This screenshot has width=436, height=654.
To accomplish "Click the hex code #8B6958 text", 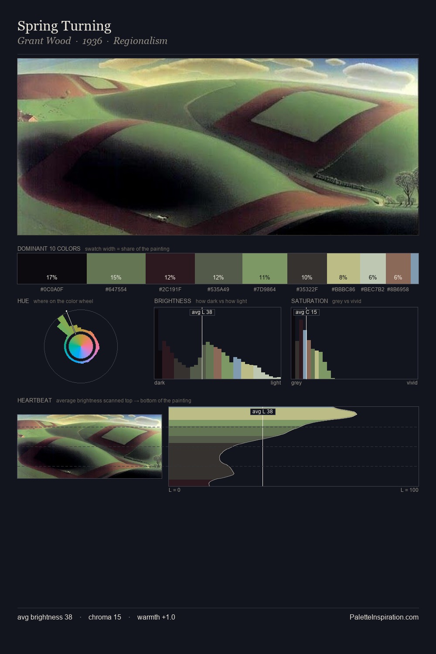I will pos(398,289).
